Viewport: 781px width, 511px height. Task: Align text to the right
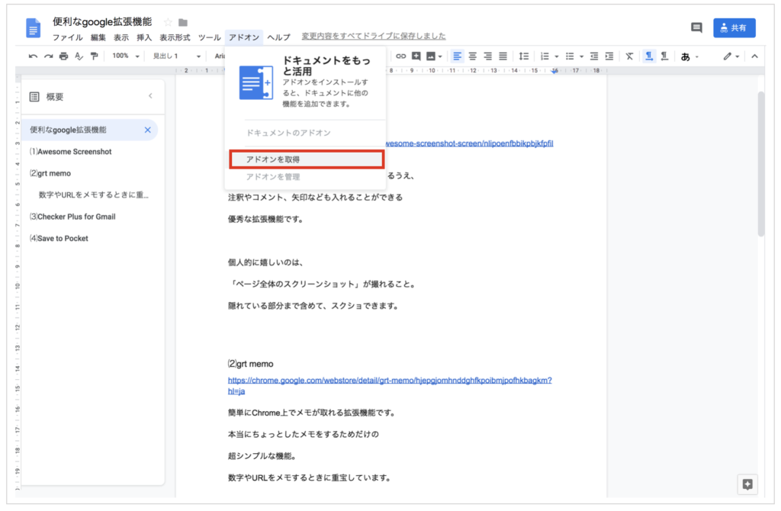pyautogui.click(x=488, y=56)
